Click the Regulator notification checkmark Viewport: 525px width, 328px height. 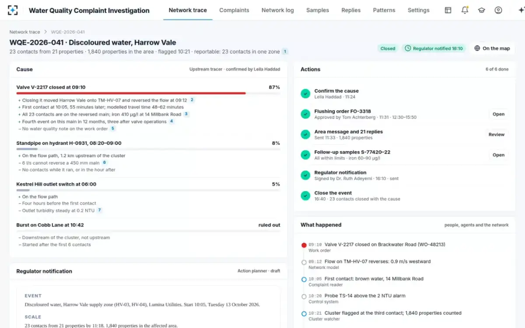[x=305, y=175]
